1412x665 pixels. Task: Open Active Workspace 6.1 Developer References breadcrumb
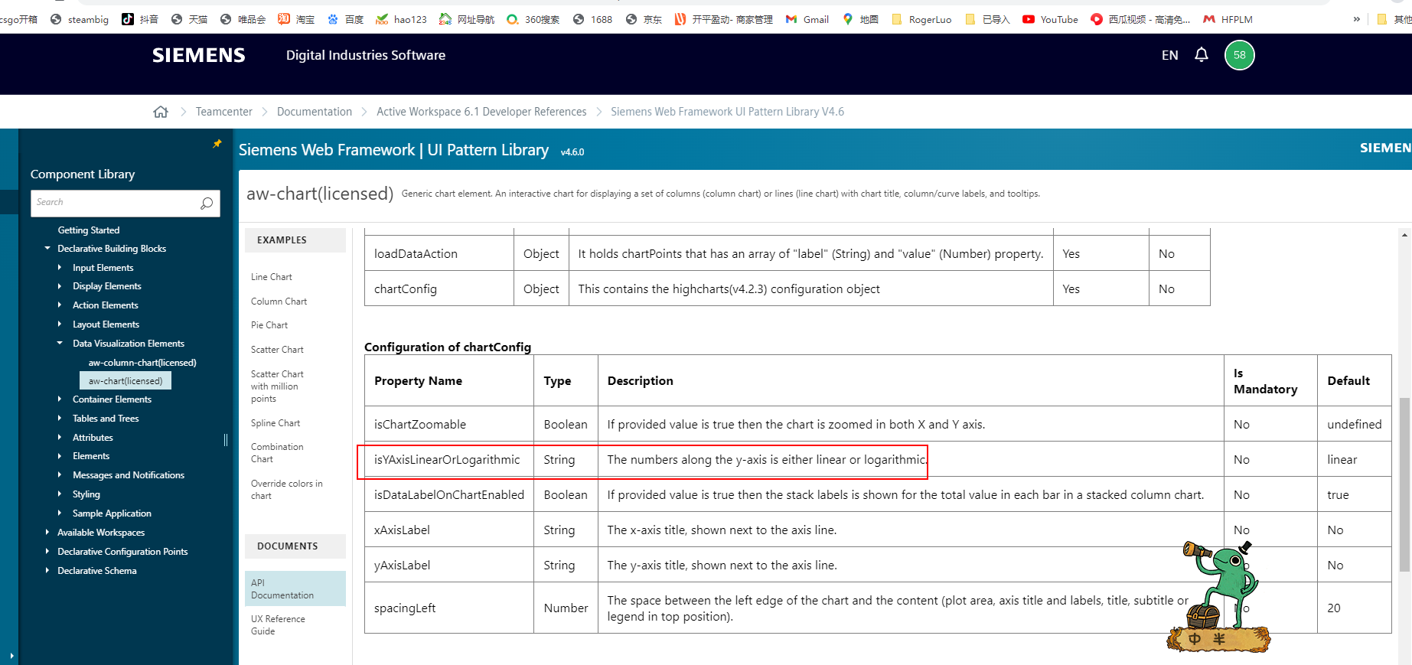[x=481, y=112]
